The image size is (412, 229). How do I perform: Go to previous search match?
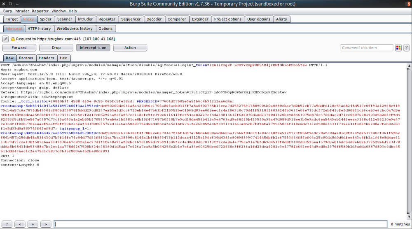tap(20, 224)
